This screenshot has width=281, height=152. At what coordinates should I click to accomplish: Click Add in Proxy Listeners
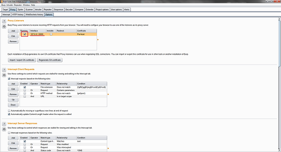(x=13, y=31)
